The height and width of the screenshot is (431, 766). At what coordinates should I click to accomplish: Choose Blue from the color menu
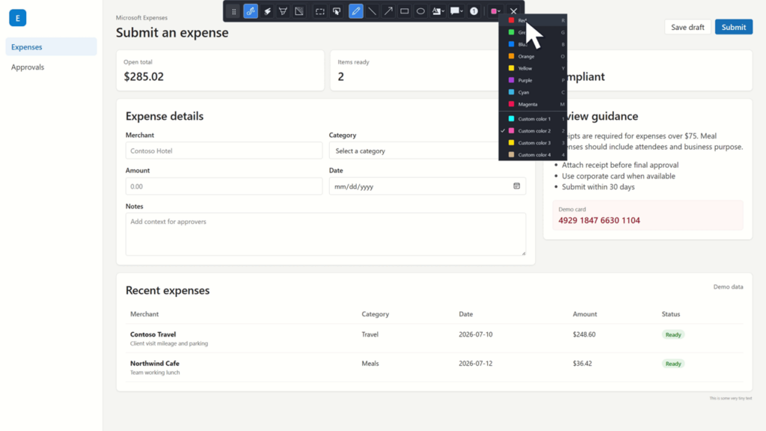(x=533, y=44)
